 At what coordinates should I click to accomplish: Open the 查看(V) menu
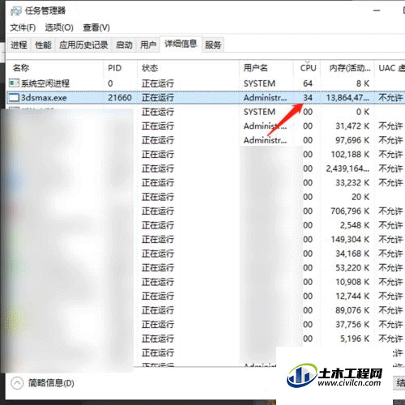click(96, 28)
